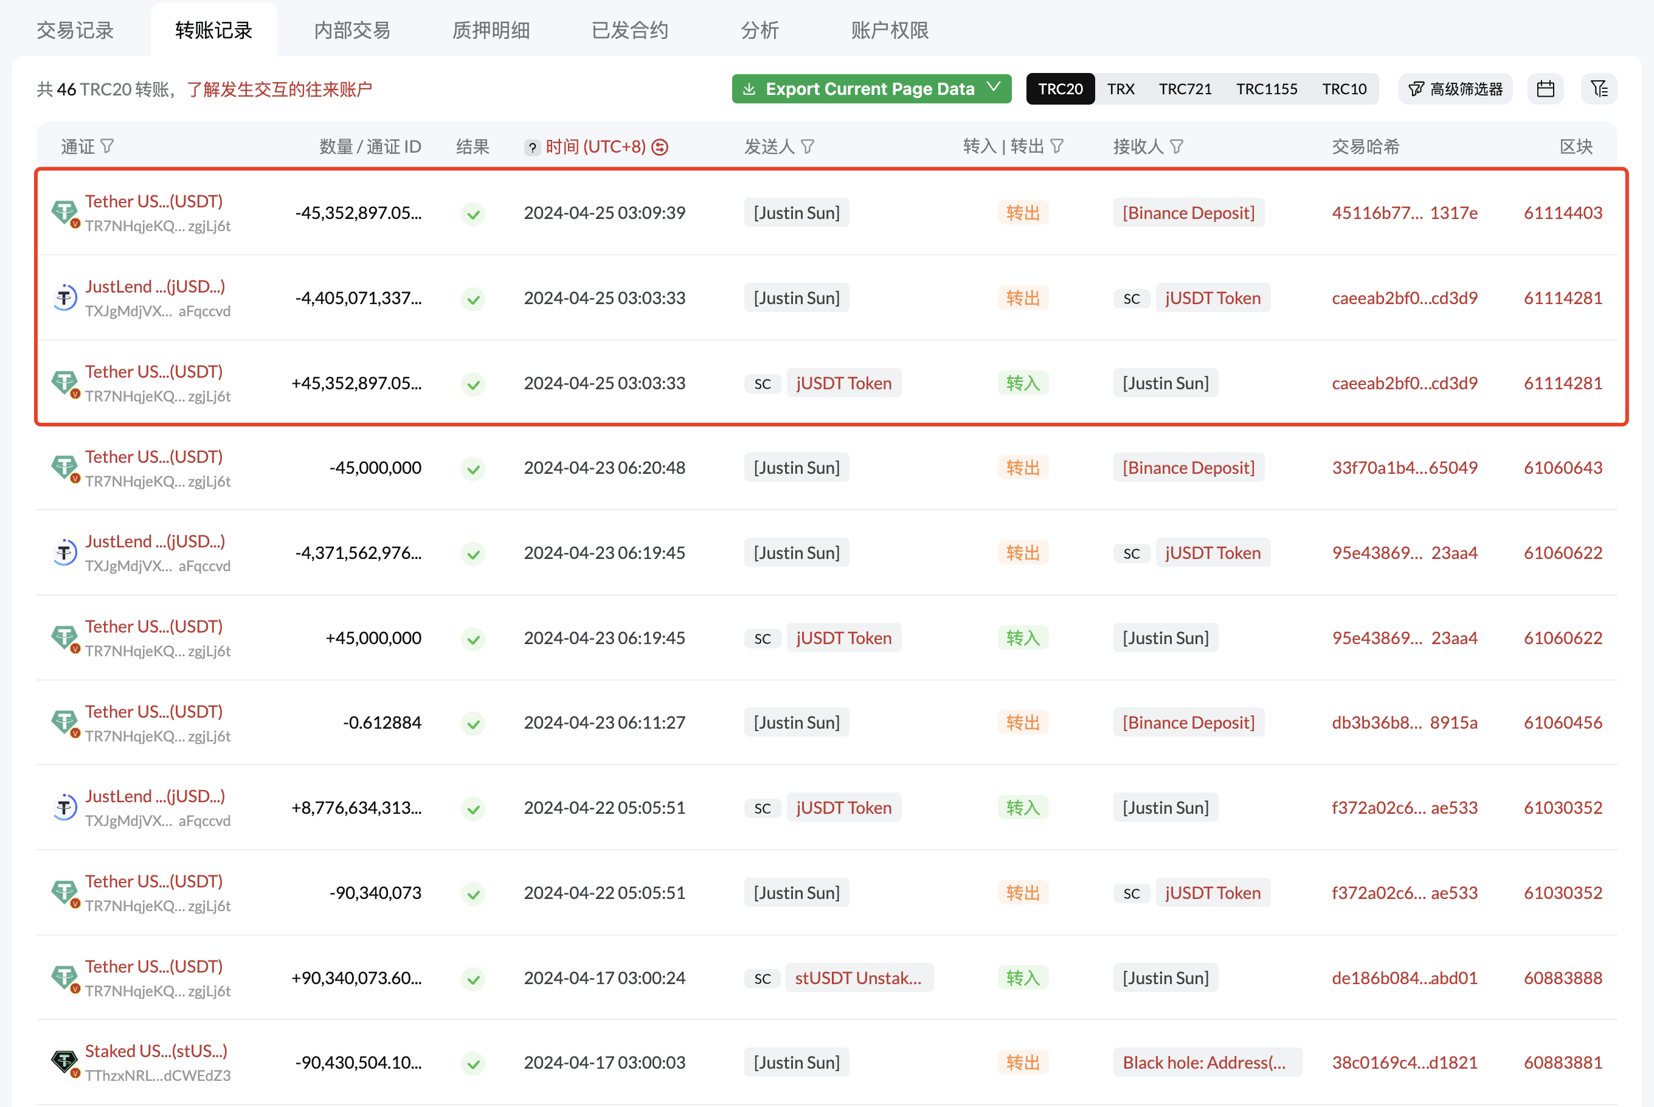Open the calendar date filter icon
The image size is (1654, 1107).
click(x=1545, y=89)
